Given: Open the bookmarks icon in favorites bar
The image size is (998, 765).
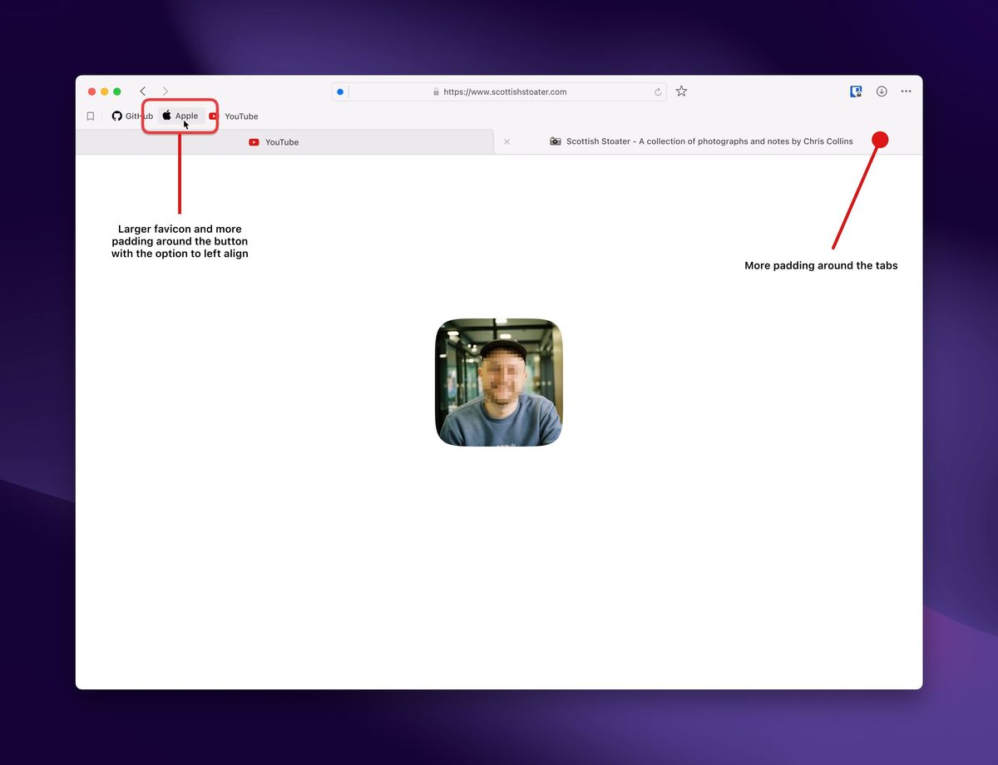Looking at the screenshot, I should (x=91, y=116).
